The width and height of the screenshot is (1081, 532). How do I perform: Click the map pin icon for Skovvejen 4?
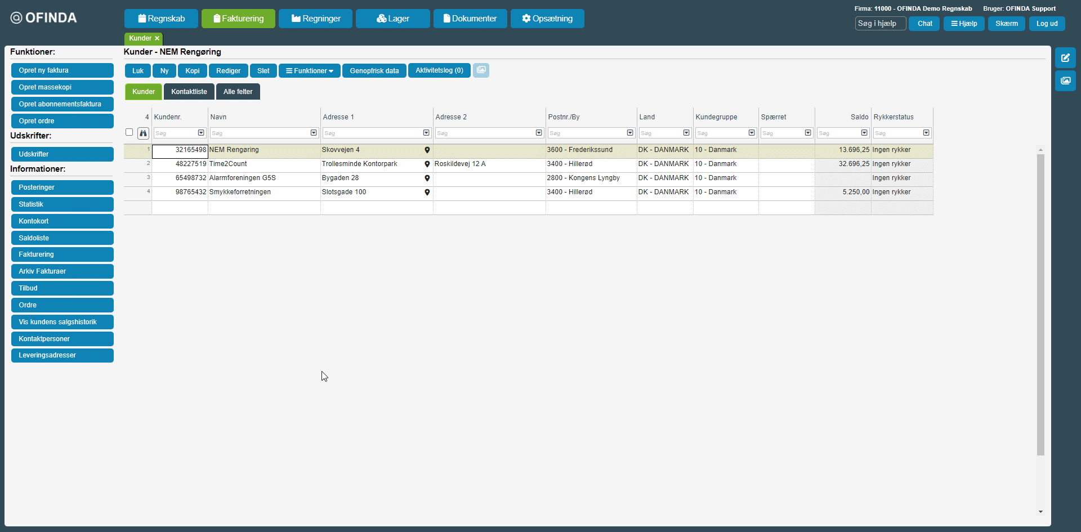427,150
